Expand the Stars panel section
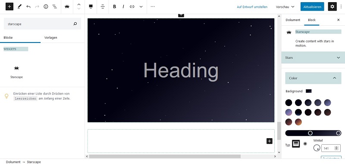 pos(313,58)
